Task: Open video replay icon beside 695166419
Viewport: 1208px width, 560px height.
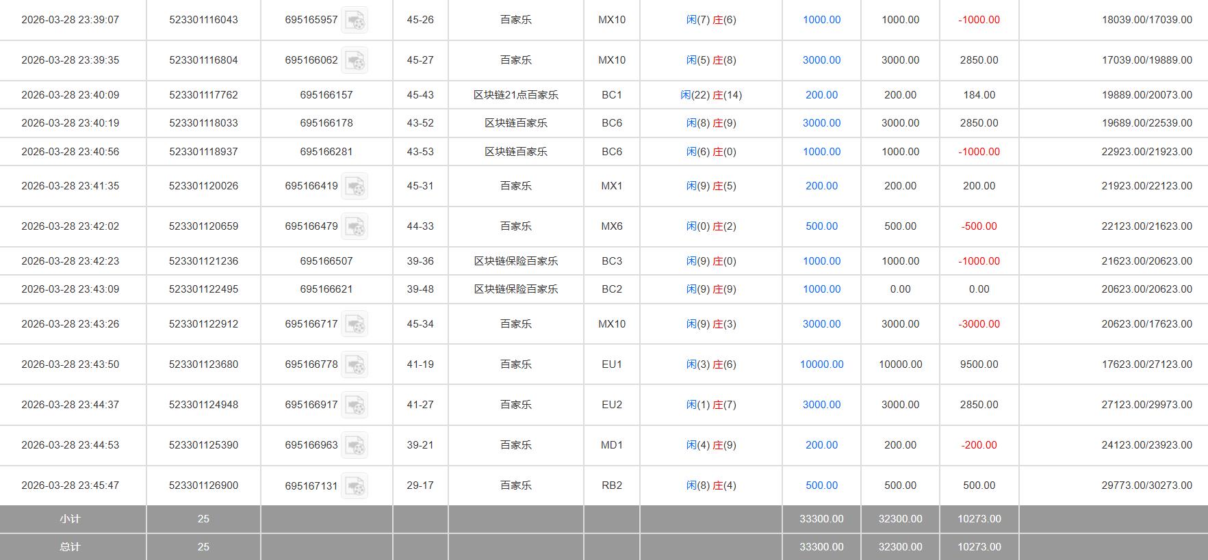Action: (355, 186)
